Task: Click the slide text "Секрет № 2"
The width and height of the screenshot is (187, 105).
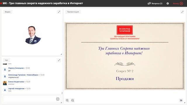Action: pyautogui.click(x=125, y=71)
